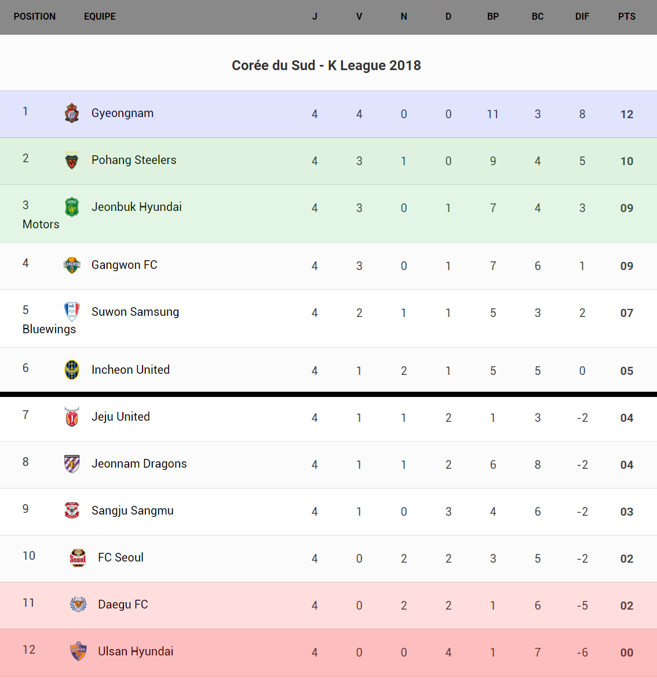This screenshot has width=657, height=678.
Task: Click the Corée du Sud K League 2018 title
Action: (x=326, y=65)
